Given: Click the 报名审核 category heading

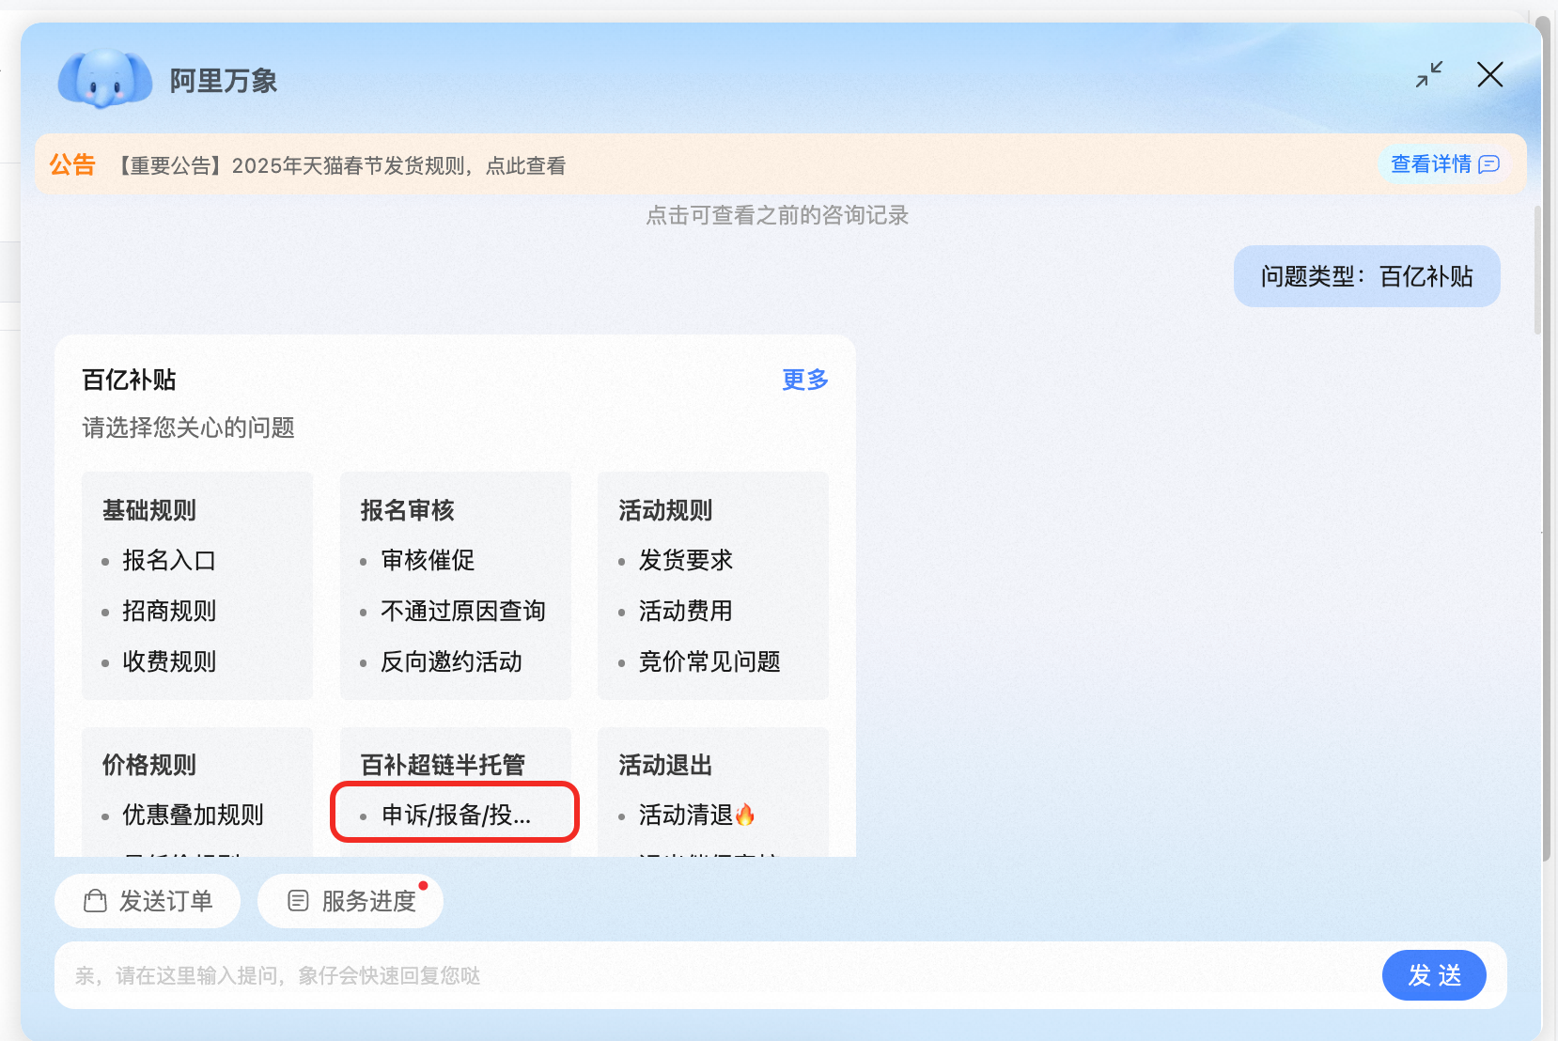Looking at the screenshot, I should [x=408, y=510].
